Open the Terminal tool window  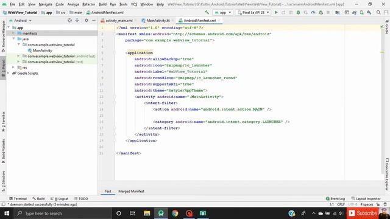tap(18, 199)
